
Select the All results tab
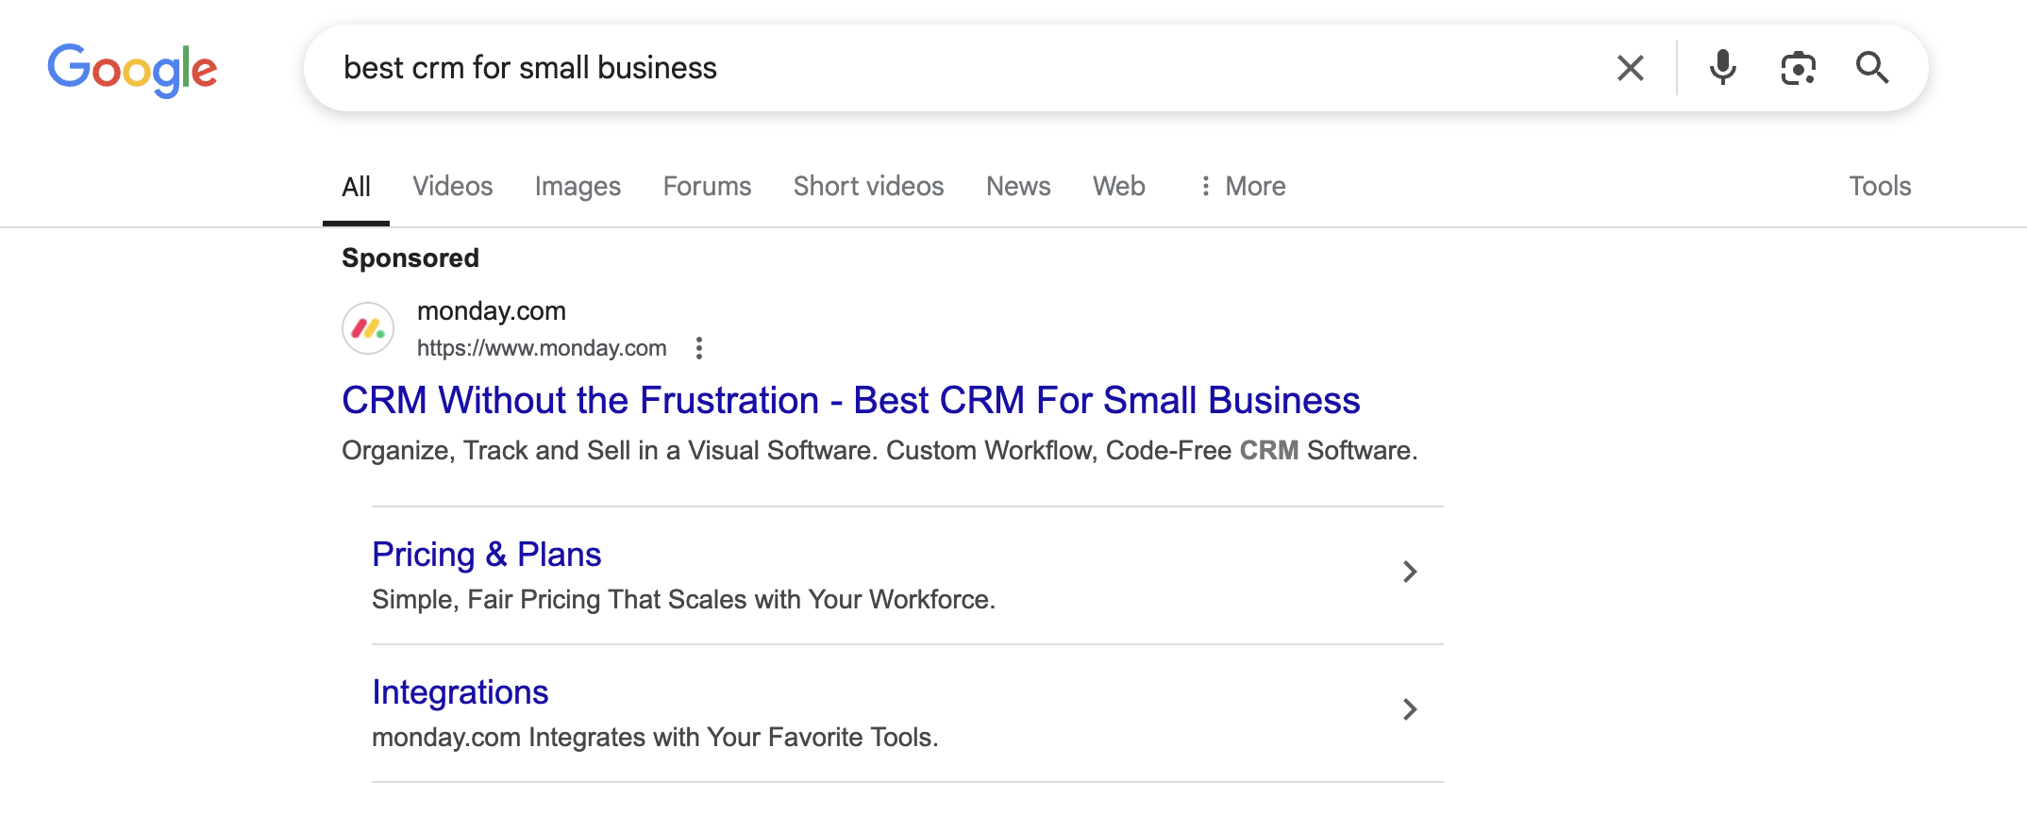pos(356,186)
